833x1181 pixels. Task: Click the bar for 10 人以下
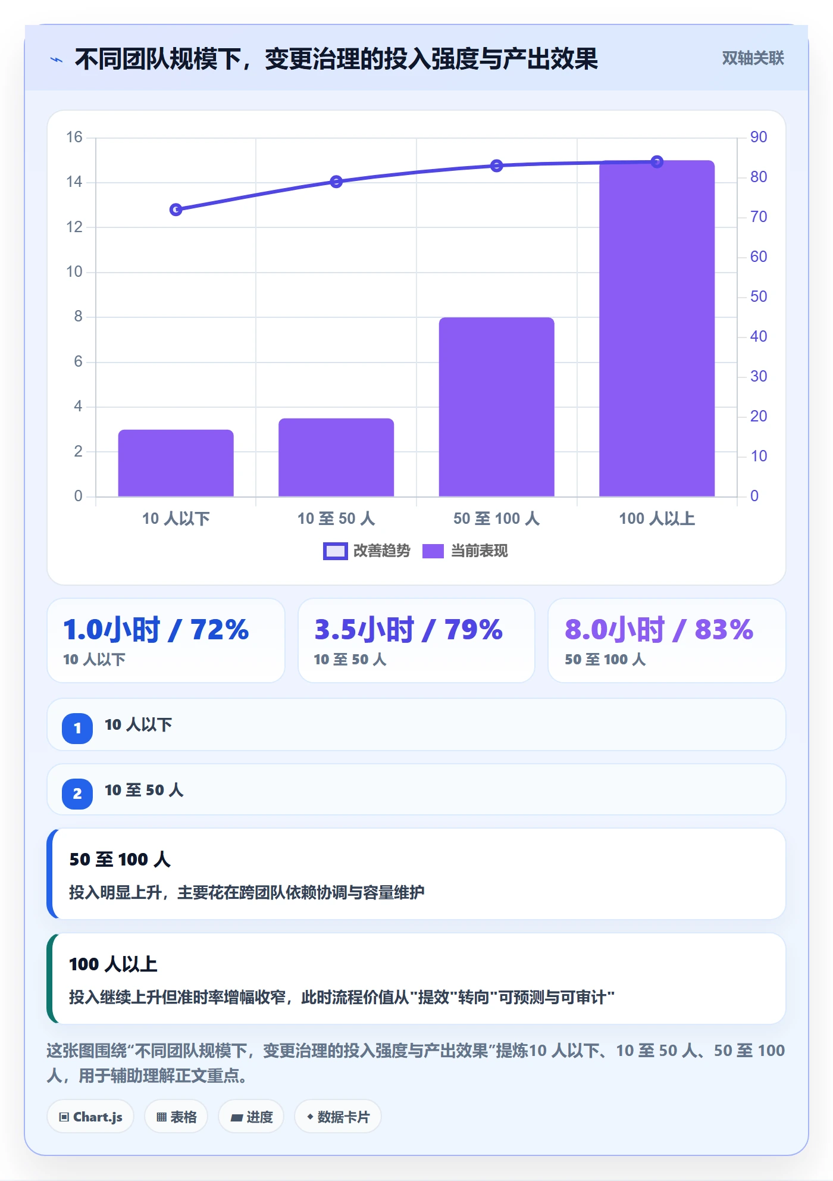tap(176, 463)
